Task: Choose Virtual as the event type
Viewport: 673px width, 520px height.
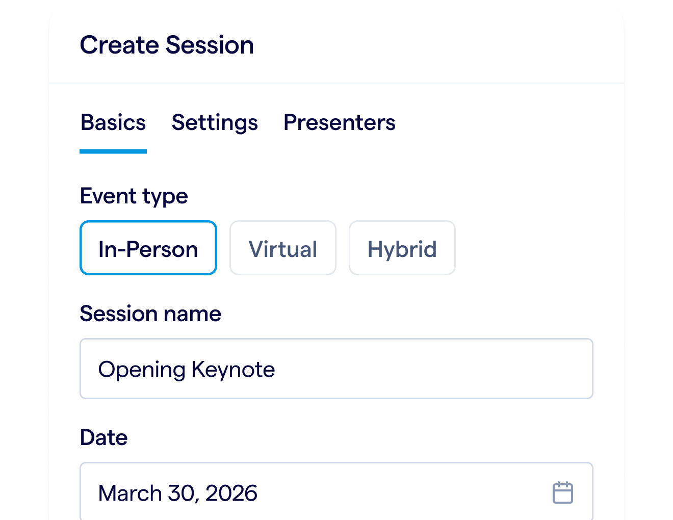Action: (283, 248)
